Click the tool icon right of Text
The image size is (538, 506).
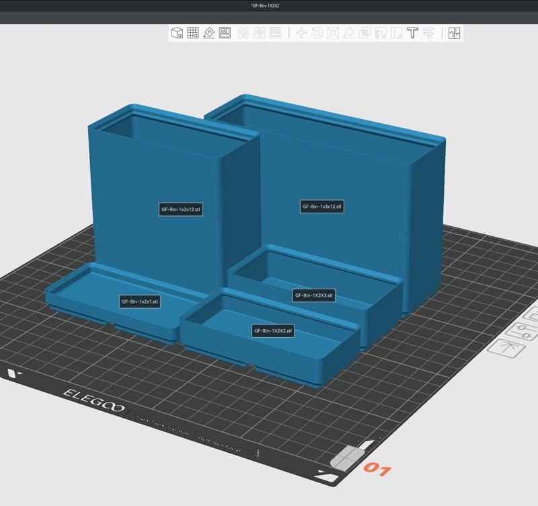point(428,33)
